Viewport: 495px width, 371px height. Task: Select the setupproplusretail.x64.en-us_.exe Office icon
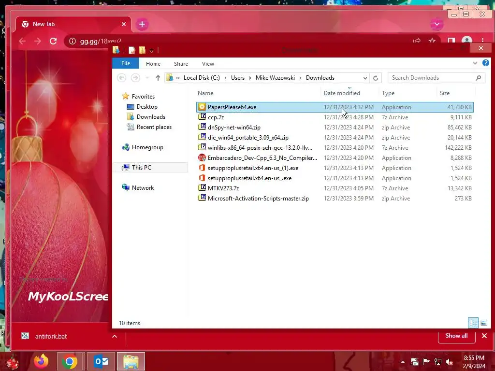click(x=202, y=178)
